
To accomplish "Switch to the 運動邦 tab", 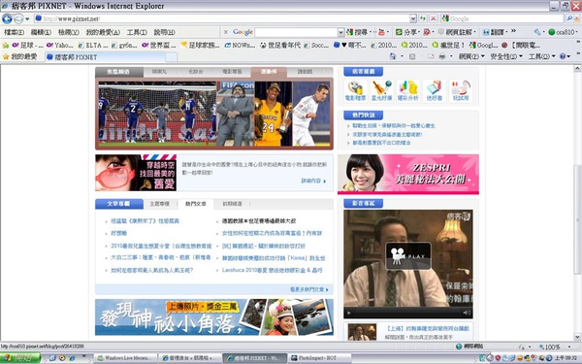I will pyautogui.click(x=269, y=72).
